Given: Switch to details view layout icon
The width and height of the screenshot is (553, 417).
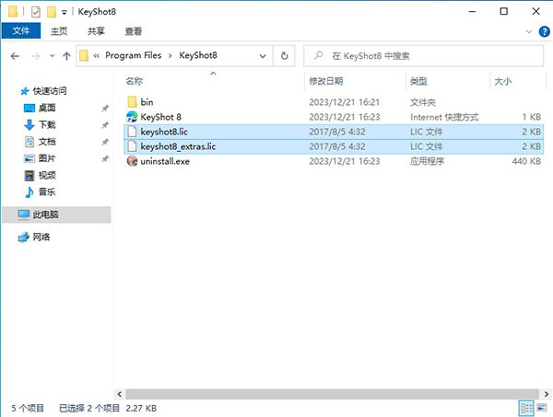Looking at the screenshot, I should tap(526, 409).
